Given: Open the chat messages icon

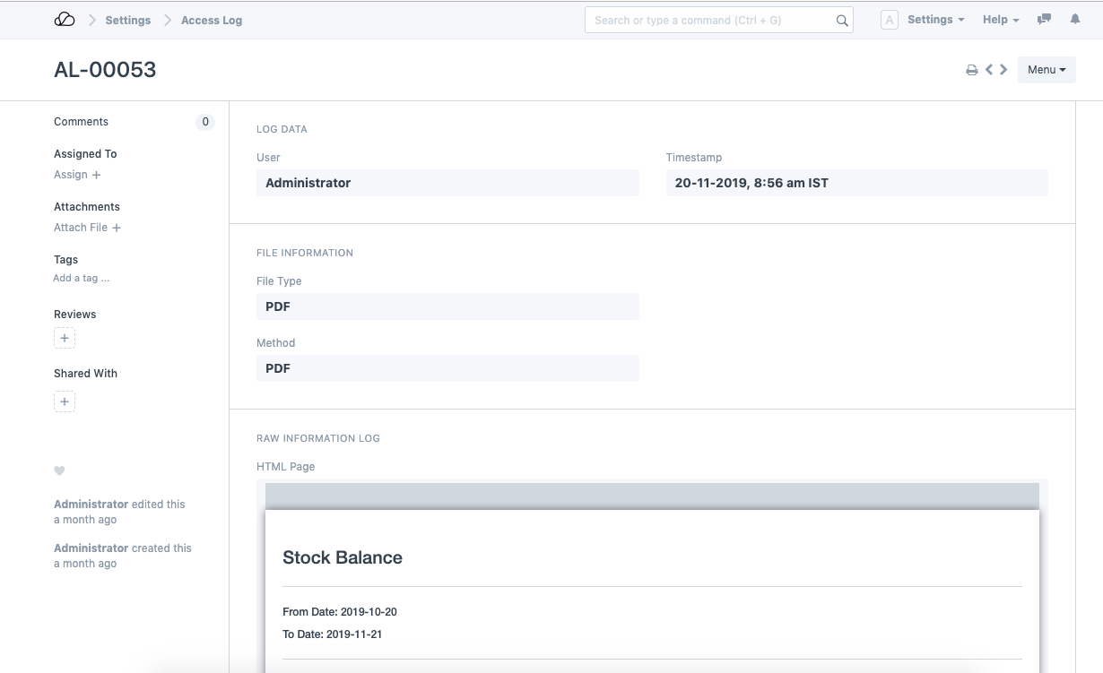Looking at the screenshot, I should 1044,20.
